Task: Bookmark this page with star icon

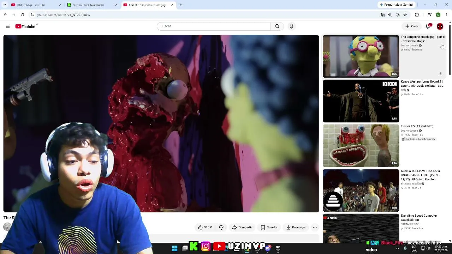Action: 405,15
